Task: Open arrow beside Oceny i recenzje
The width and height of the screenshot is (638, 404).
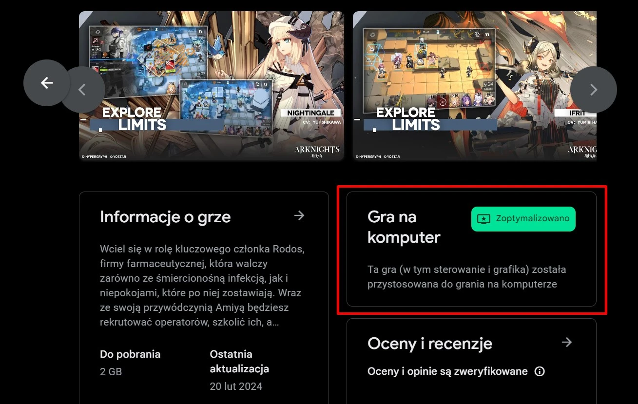Action: 566,342
